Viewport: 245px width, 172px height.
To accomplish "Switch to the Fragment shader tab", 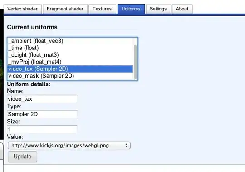I will [65, 9].
